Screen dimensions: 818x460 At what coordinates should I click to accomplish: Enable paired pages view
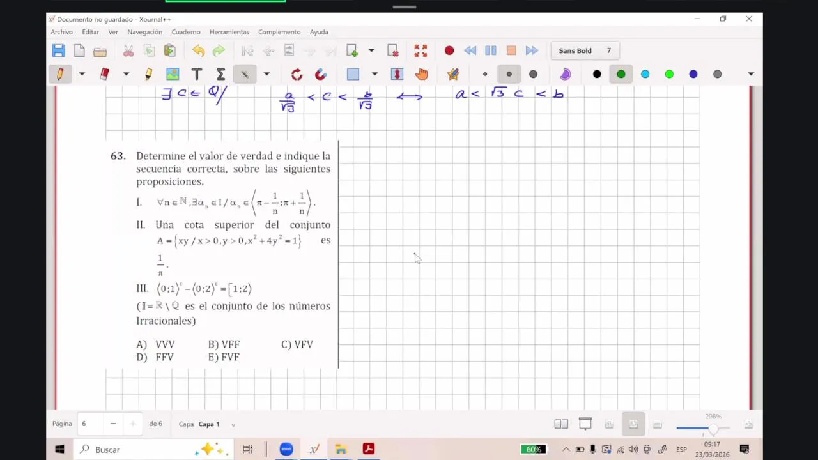pyautogui.click(x=561, y=424)
